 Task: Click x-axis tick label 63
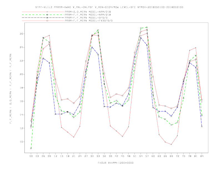point(159,156)
